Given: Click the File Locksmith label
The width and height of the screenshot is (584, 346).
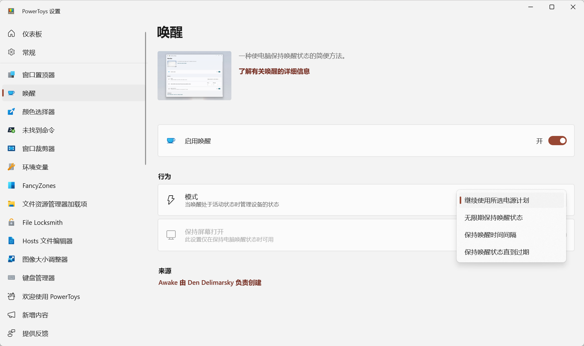Looking at the screenshot, I should click(x=42, y=222).
